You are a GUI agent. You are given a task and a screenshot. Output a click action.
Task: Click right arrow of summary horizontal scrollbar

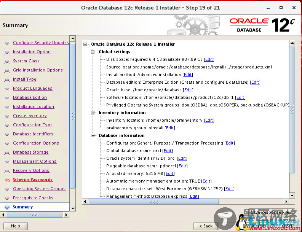click(286, 202)
